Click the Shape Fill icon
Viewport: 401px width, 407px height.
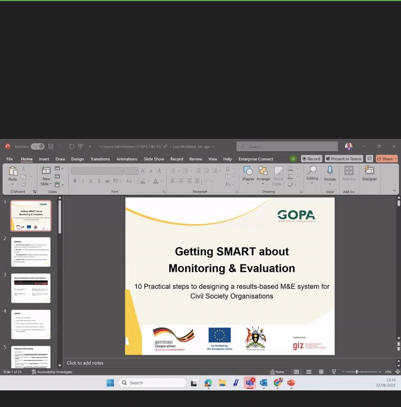tap(290, 169)
